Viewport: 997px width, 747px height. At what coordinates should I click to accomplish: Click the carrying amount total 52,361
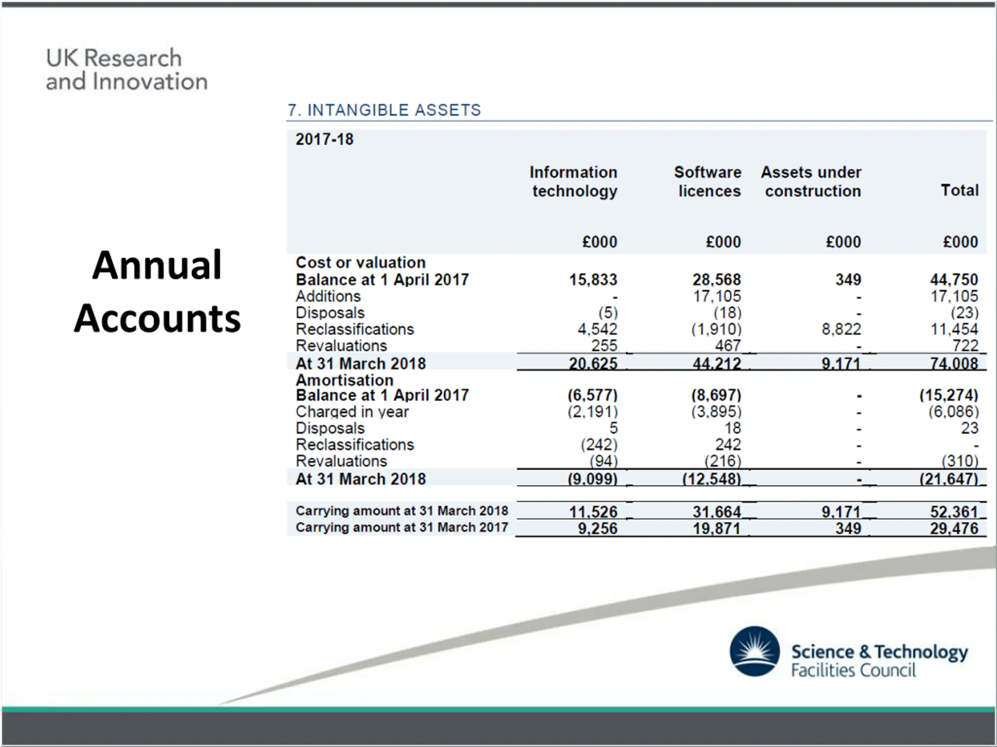point(954,512)
